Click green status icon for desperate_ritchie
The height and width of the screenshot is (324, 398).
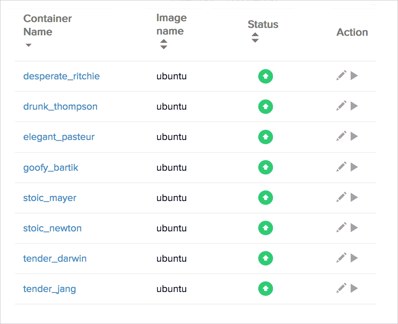[x=265, y=76]
